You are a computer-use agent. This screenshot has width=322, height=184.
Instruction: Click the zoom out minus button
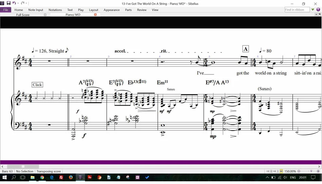coord(299,171)
